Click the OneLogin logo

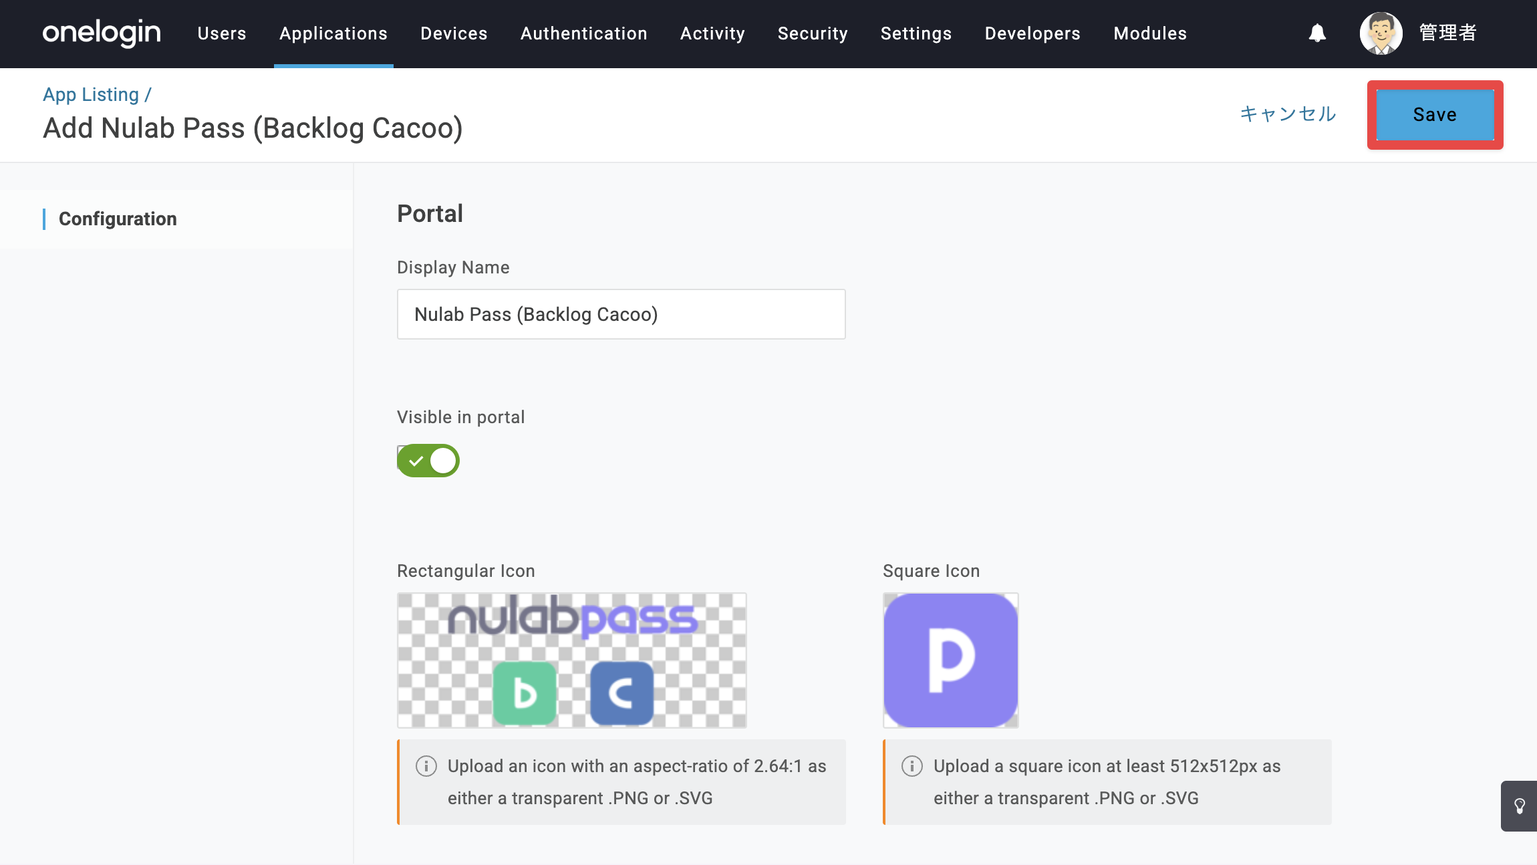[x=102, y=33]
